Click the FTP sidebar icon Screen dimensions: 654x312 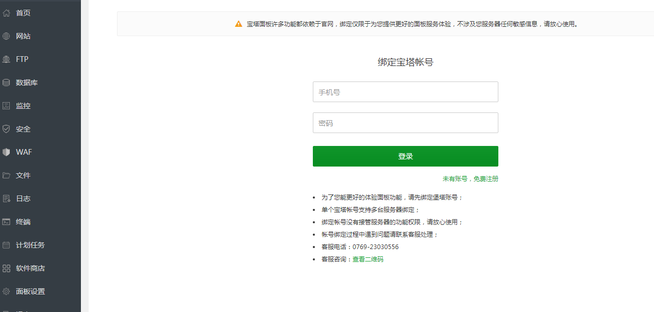(6, 59)
